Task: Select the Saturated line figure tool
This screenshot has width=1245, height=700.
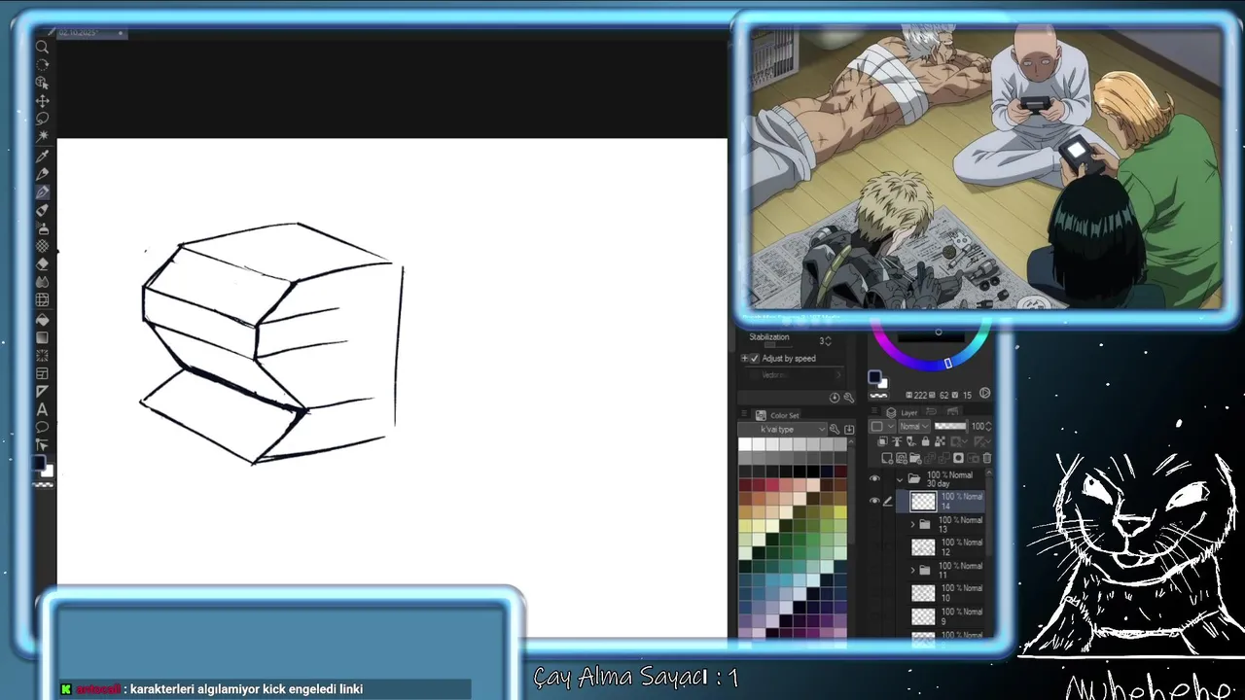Action: pos(42,356)
